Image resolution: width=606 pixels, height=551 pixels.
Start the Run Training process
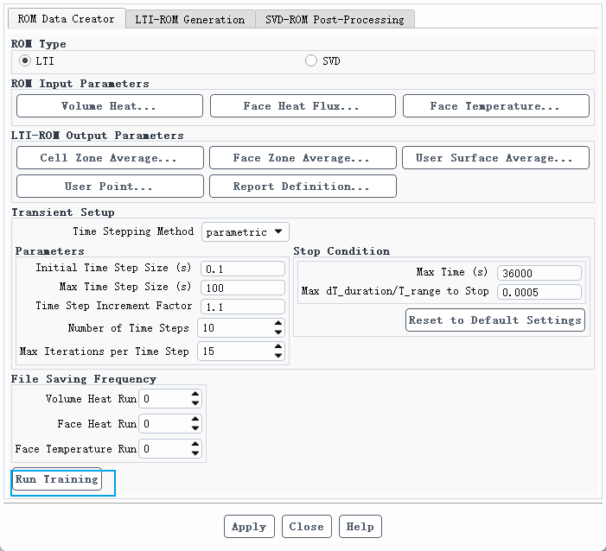pos(57,479)
